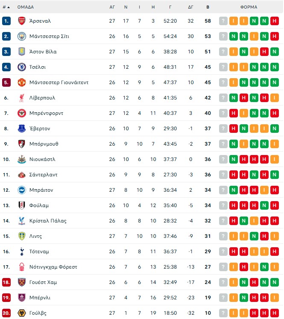The height and width of the screenshot is (319, 284).
Task: Click Brentford's first red H form badge
Action: 234,113
